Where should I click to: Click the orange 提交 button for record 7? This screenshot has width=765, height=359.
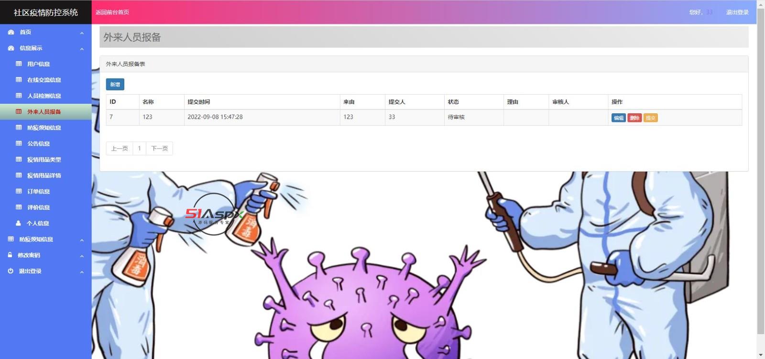pyautogui.click(x=651, y=118)
